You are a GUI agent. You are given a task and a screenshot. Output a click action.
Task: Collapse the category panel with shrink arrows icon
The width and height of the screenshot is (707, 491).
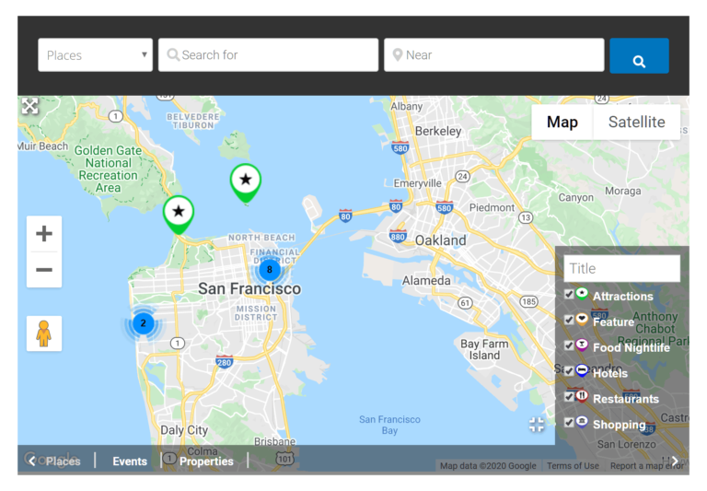(537, 424)
